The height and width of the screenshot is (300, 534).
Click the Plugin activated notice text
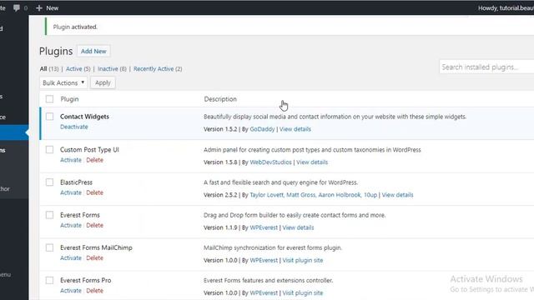point(75,27)
